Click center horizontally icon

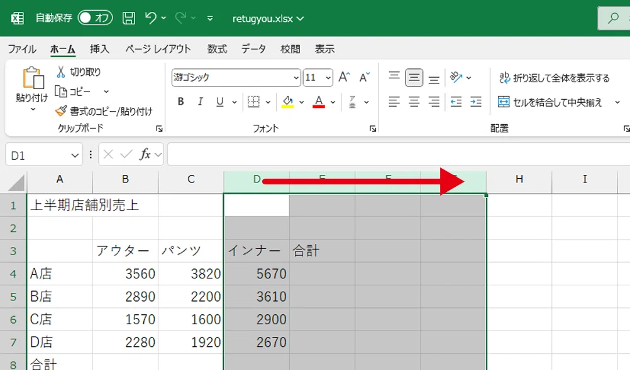tap(414, 102)
